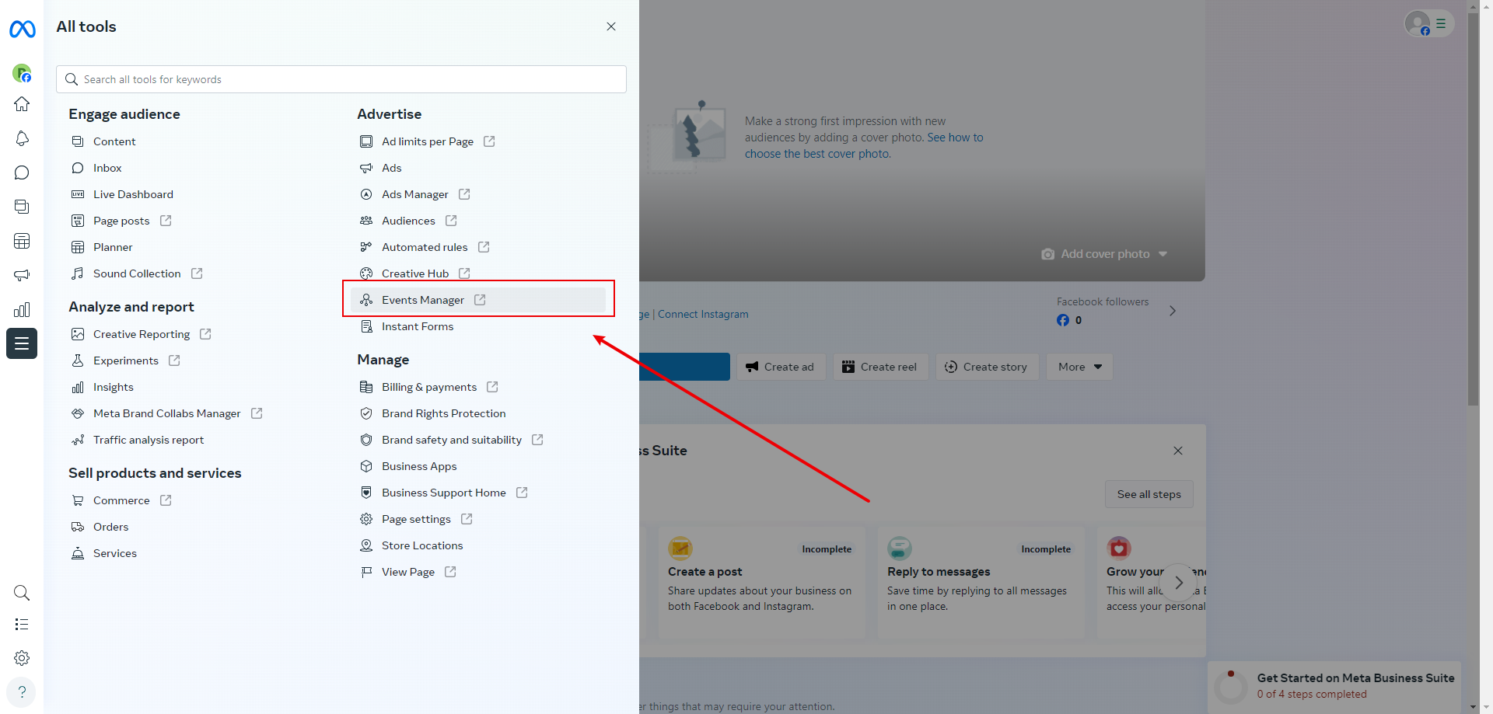Open Traffic analysis report
The width and height of the screenshot is (1493, 714).
pyautogui.click(x=149, y=440)
